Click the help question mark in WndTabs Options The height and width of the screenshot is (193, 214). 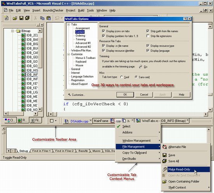(185, 19)
